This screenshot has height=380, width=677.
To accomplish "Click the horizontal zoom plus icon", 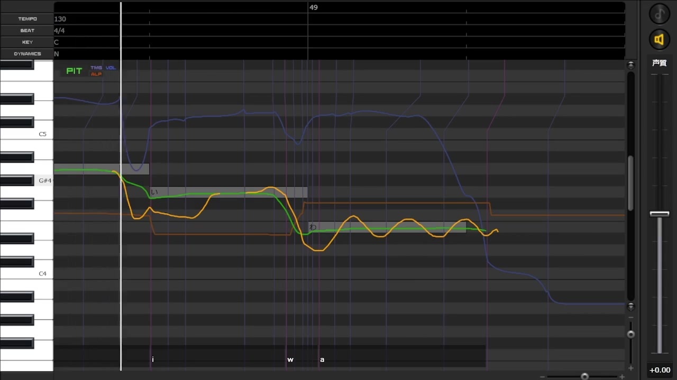I will coord(622,377).
